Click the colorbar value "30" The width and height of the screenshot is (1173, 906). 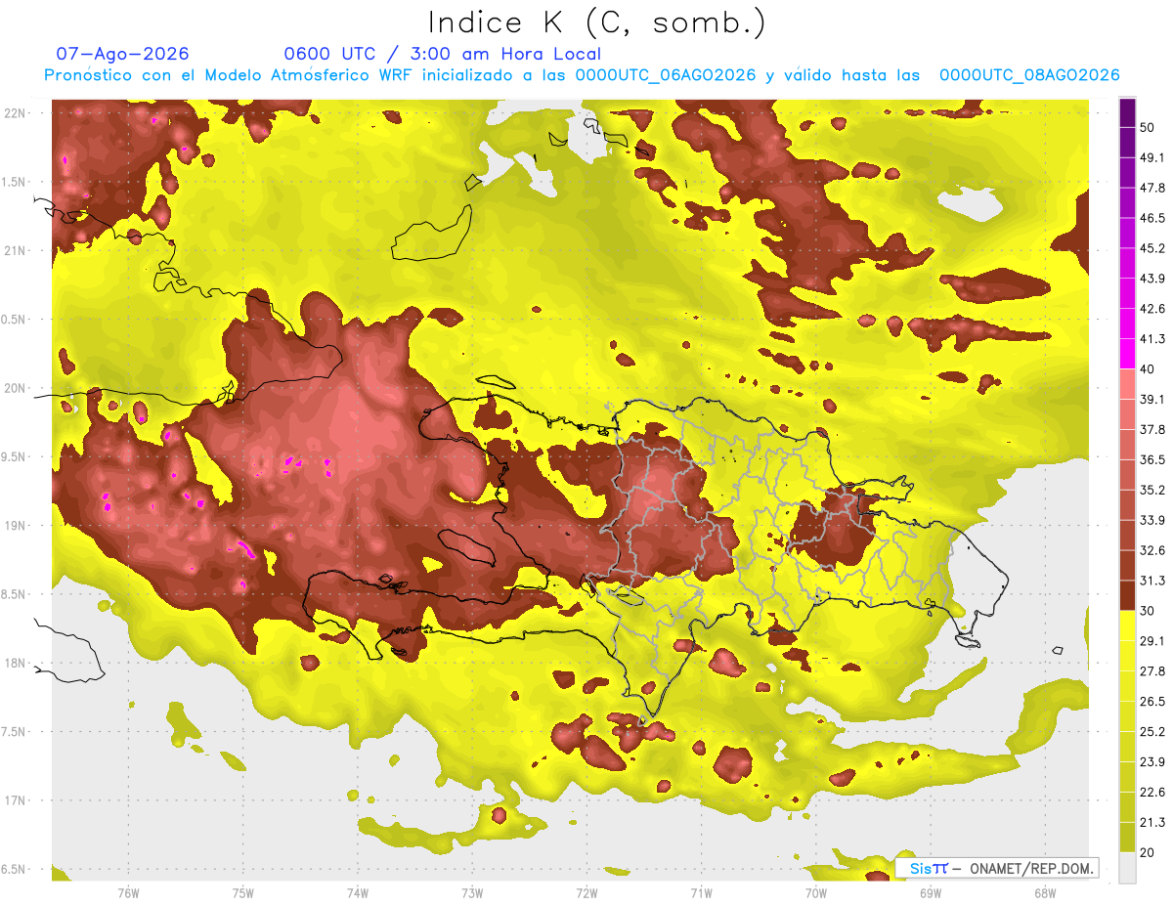[x=1149, y=611]
